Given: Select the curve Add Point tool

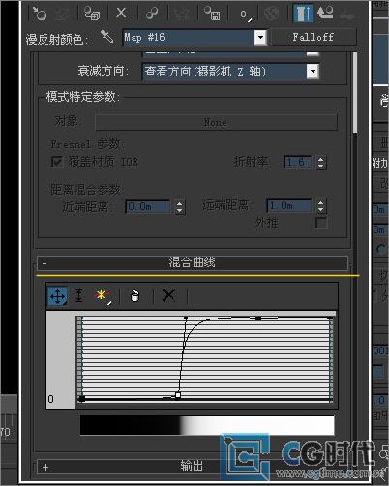Looking at the screenshot, I should [103, 296].
